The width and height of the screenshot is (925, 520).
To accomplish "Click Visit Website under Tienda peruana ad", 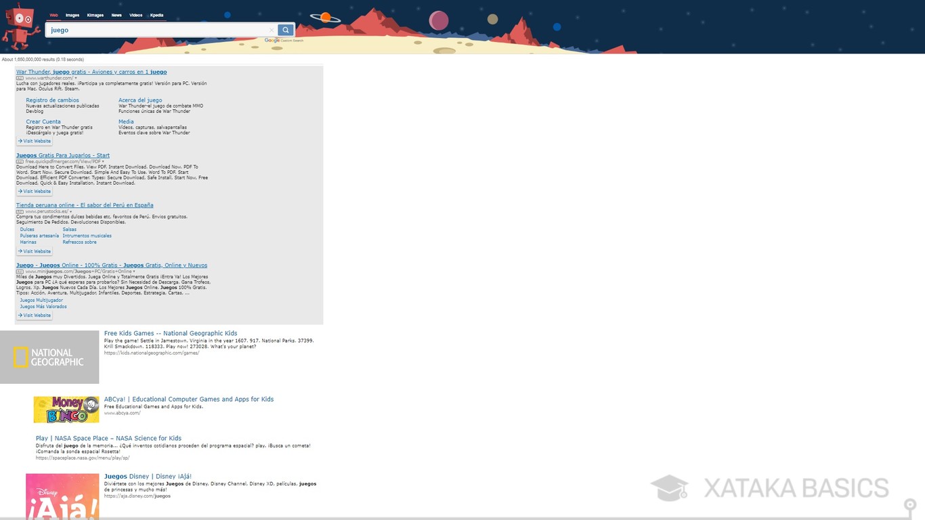I will pos(35,251).
